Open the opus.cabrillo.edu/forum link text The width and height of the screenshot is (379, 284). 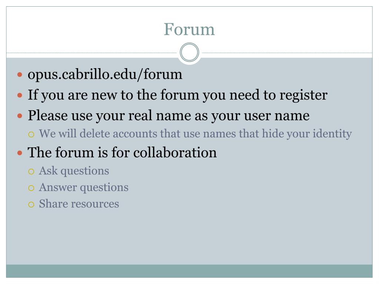(x=105, y=75)
